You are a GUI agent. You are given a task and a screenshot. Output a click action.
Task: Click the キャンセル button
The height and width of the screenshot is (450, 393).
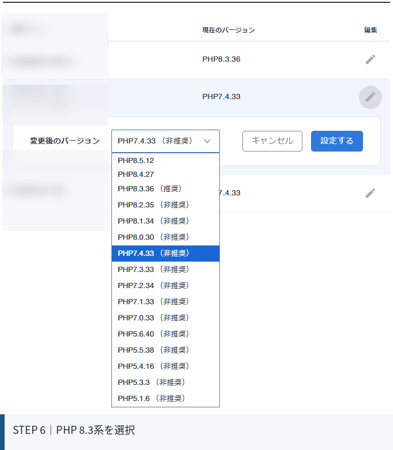(272, 141)
